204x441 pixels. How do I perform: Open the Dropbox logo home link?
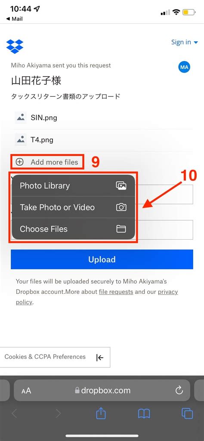(x=15, y=46)
